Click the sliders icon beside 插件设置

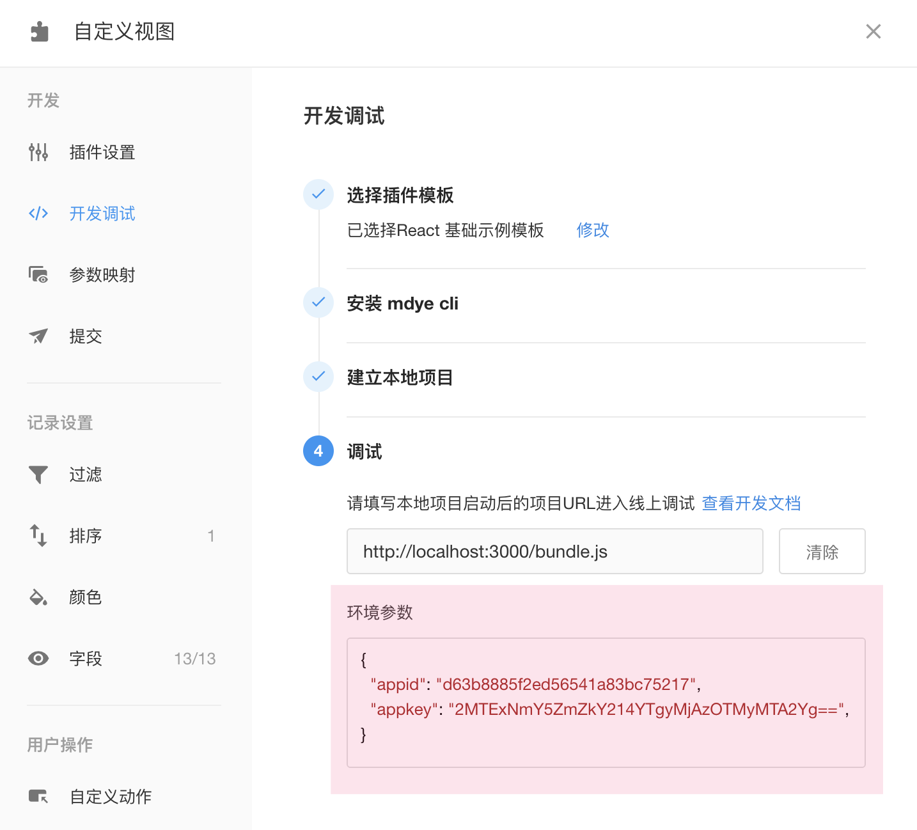(x=38, y=152)
